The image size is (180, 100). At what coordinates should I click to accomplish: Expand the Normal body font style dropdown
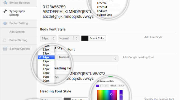click(x=69, y=38)
